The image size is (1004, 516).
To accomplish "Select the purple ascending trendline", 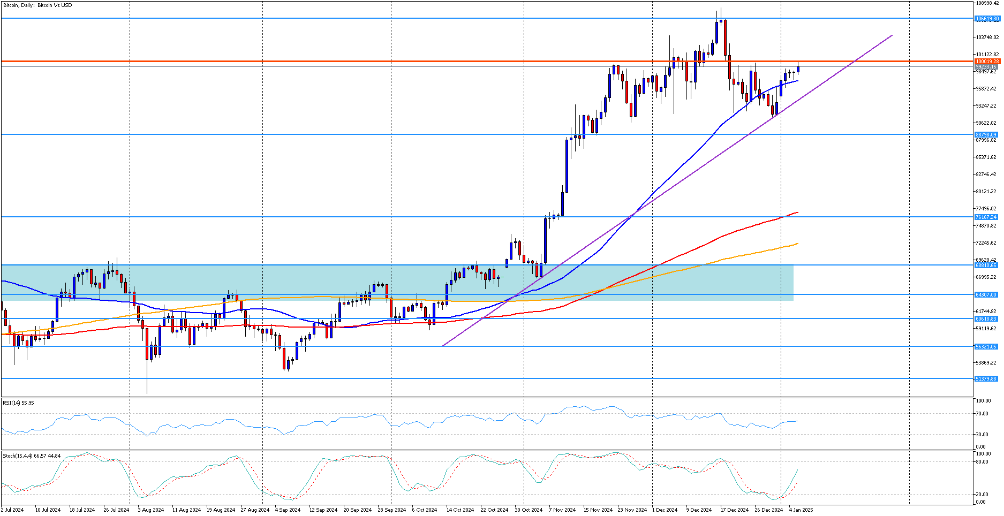I will (x=667, y=191).
